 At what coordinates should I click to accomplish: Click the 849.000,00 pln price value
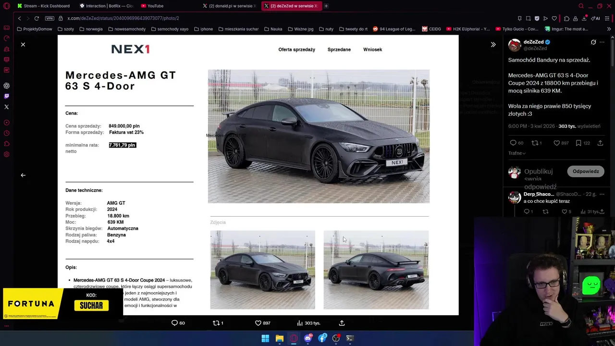[x=124, y=126]
